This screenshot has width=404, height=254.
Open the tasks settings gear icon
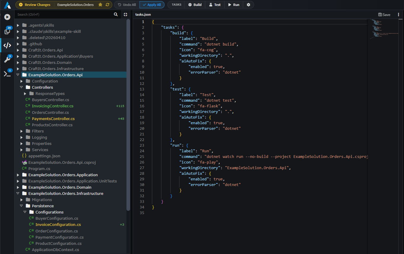pos(249,5)
